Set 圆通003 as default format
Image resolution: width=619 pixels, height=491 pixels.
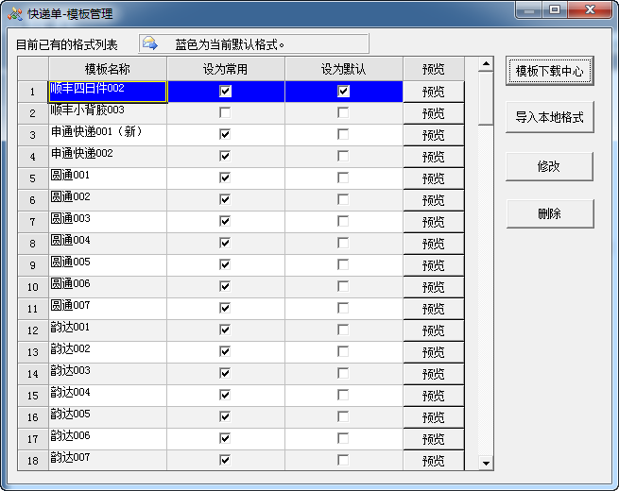[343, 221]
